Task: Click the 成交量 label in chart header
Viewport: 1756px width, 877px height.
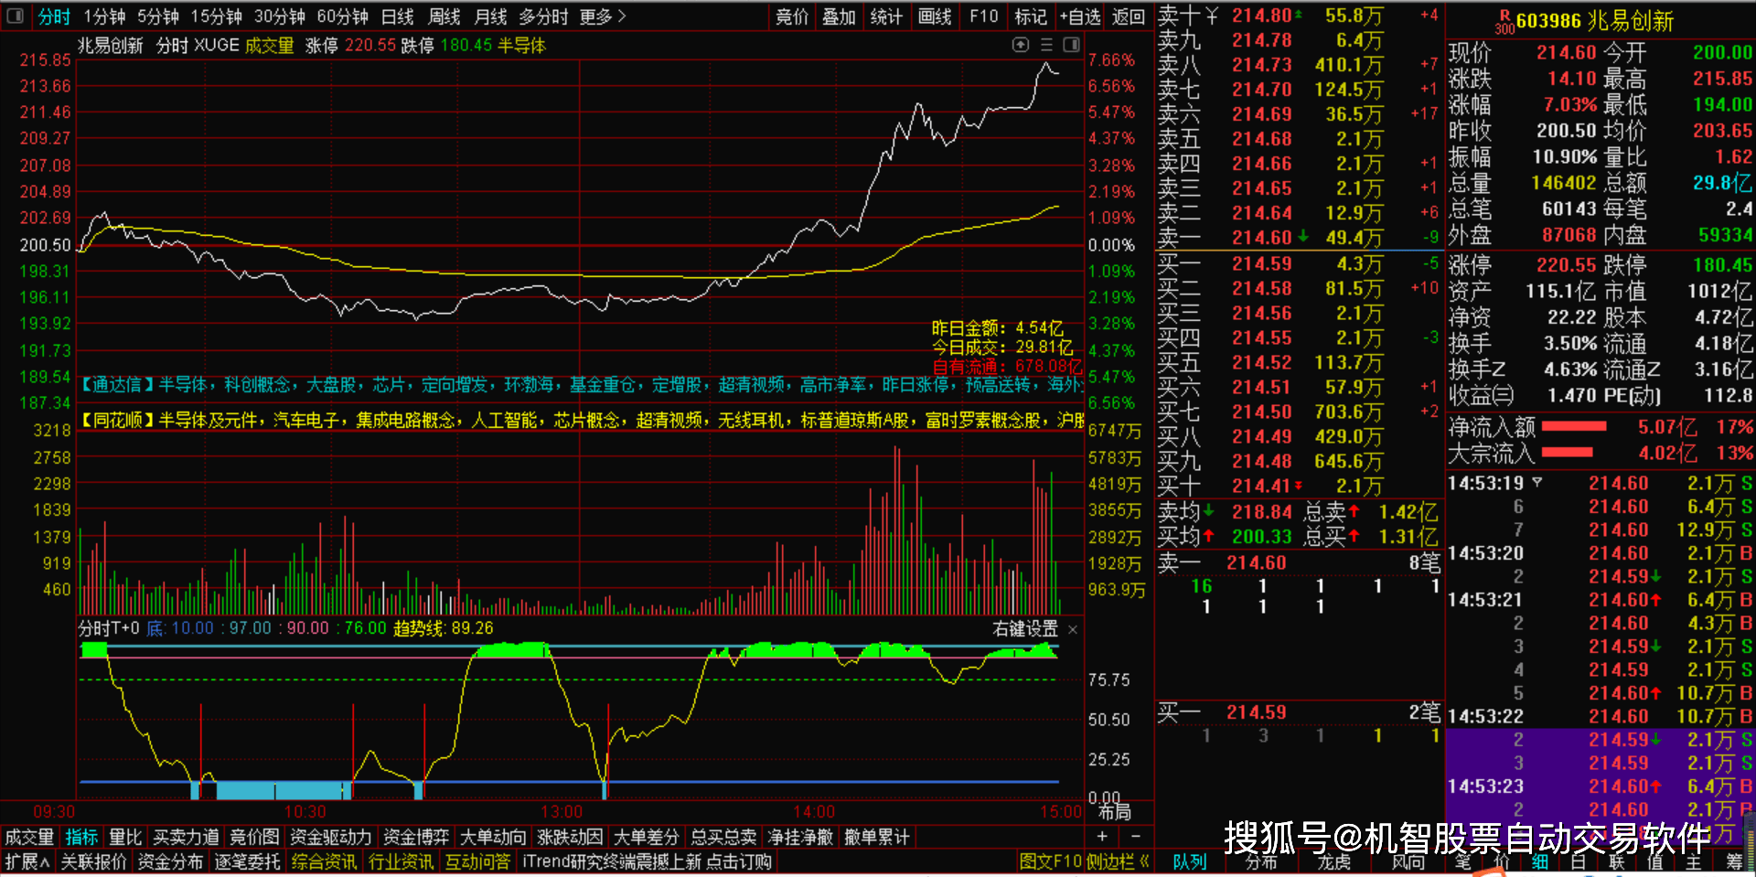Action: point(269,46)
